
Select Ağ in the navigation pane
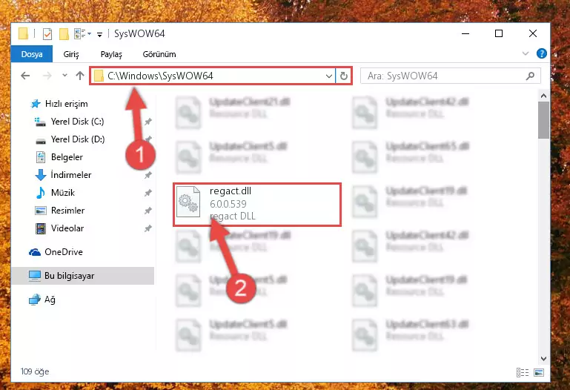click(x=50, y=300)
